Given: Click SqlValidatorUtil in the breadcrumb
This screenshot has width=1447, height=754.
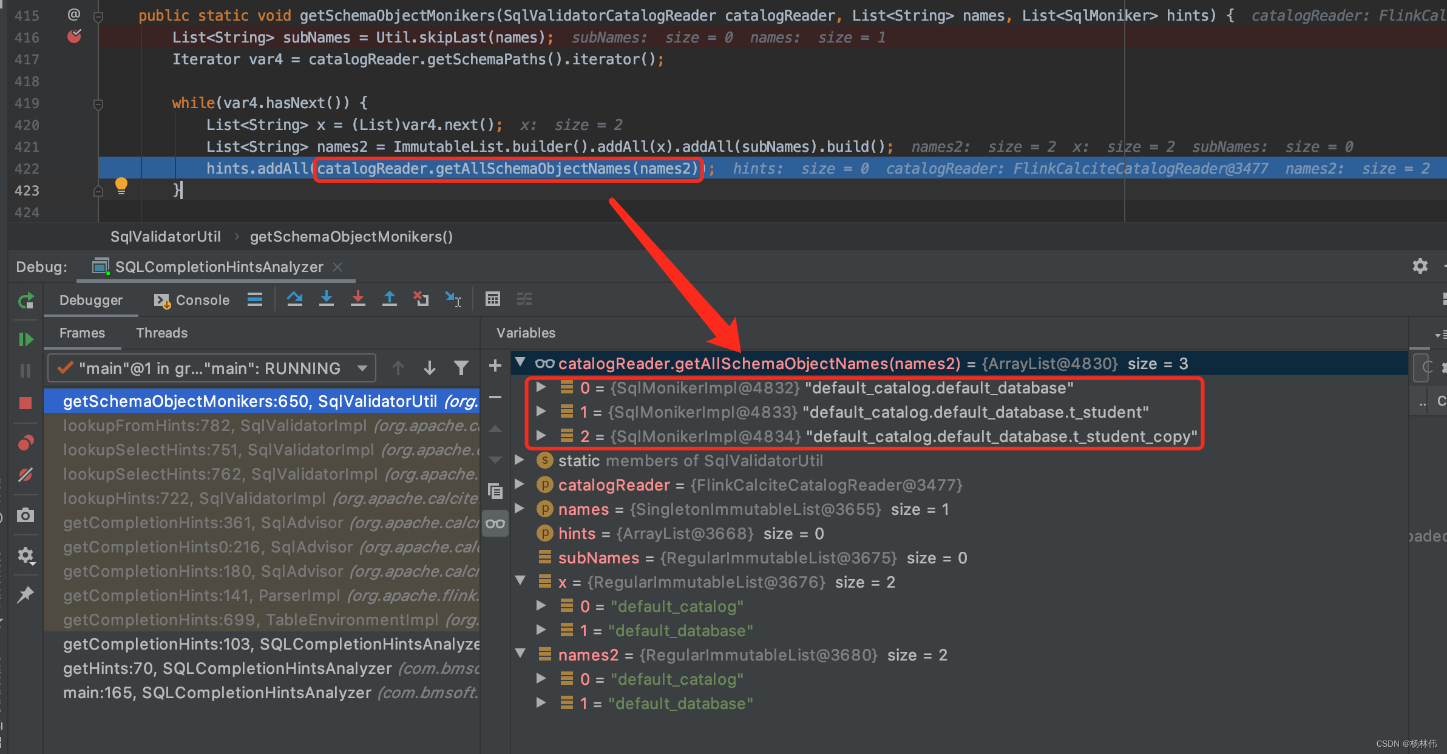Looking at the screenshot, I should (165, 236).
